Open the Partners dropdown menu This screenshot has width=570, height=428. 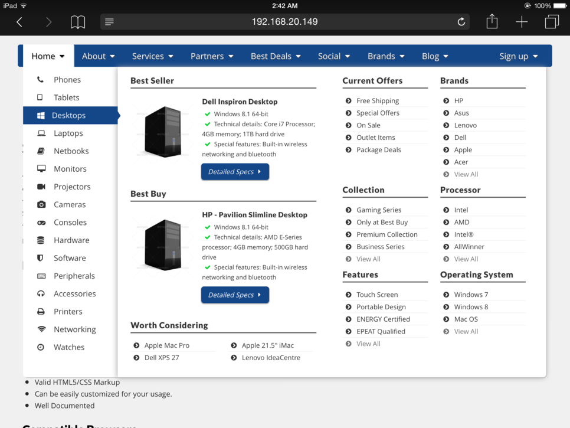click(x=212, y=56)
